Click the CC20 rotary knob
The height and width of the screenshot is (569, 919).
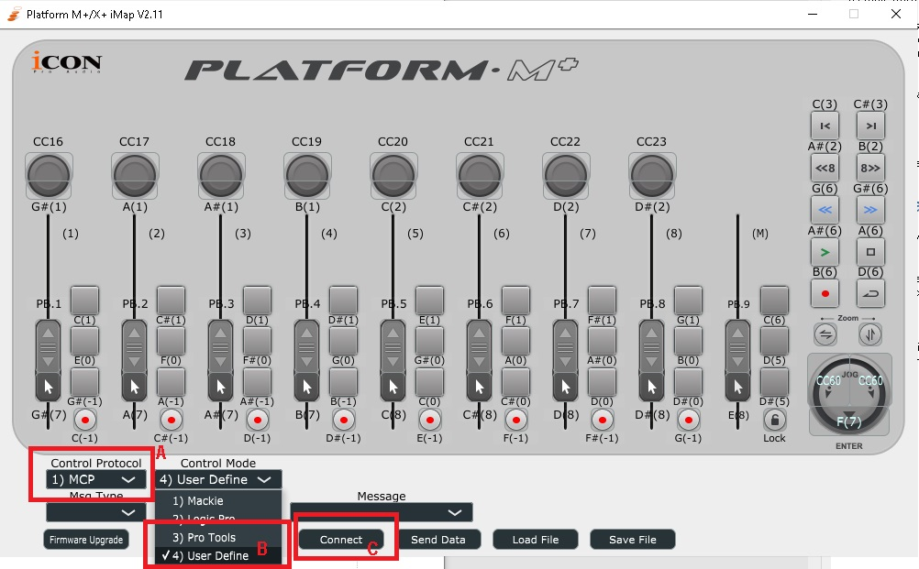393,175
